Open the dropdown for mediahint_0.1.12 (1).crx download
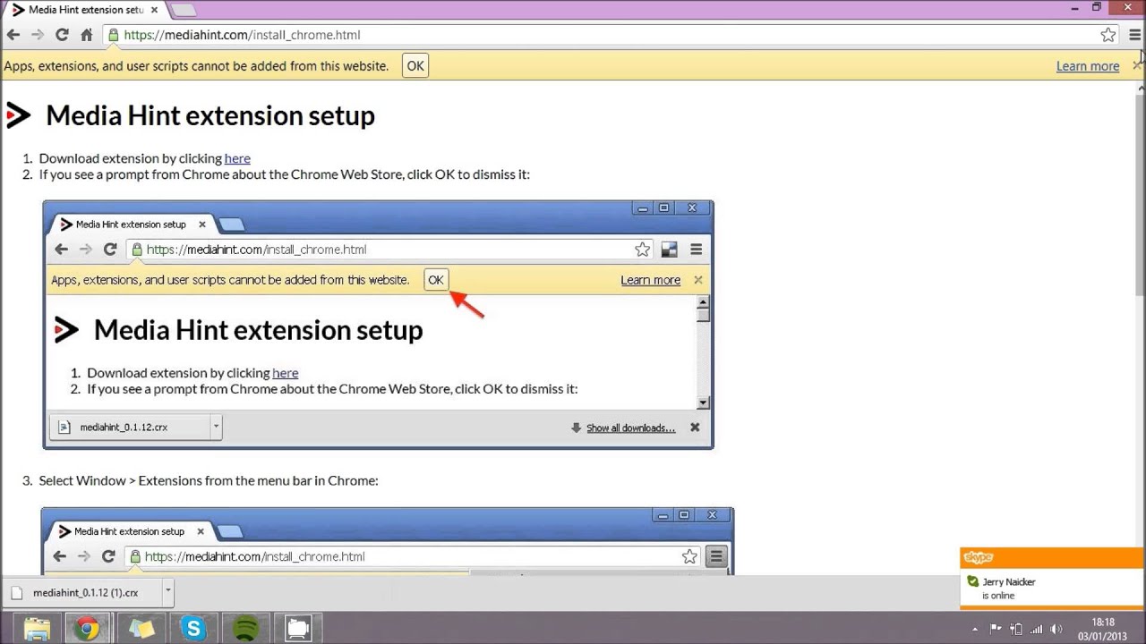 tap(167, 591)
